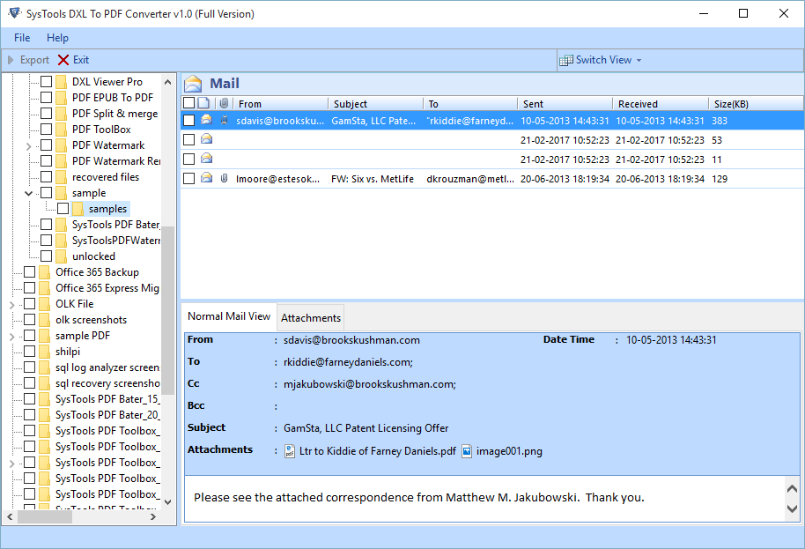Switch to the Attachments tab
This screenshot has width=805, height=549.
coord(310,316)
